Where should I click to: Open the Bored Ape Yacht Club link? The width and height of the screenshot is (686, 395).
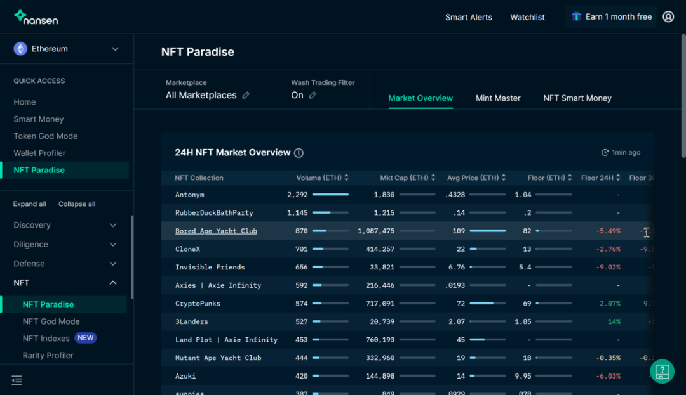pos(216,231)
